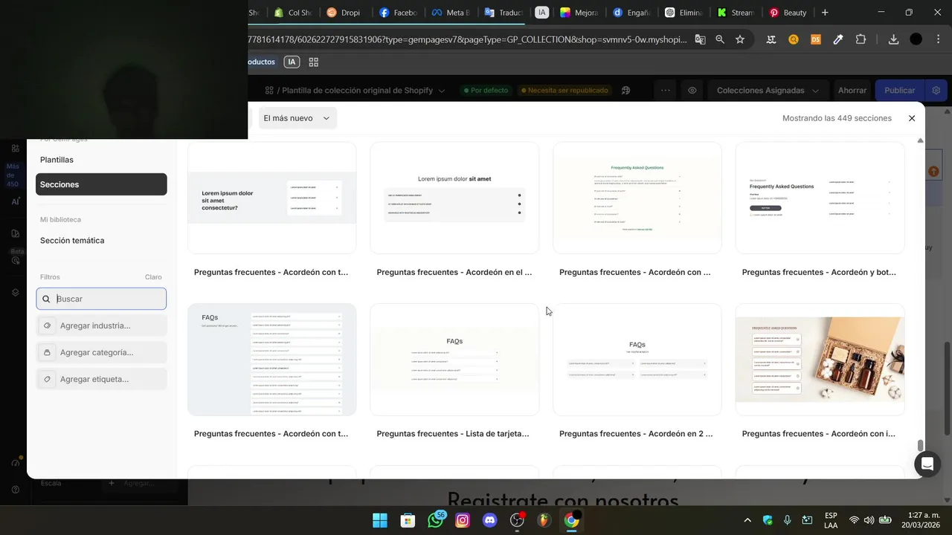Click 'Preguntas frecuentes - Acordeón en el ...' title
The height and width of the screenshot is (535, 952).
(454, 273)
